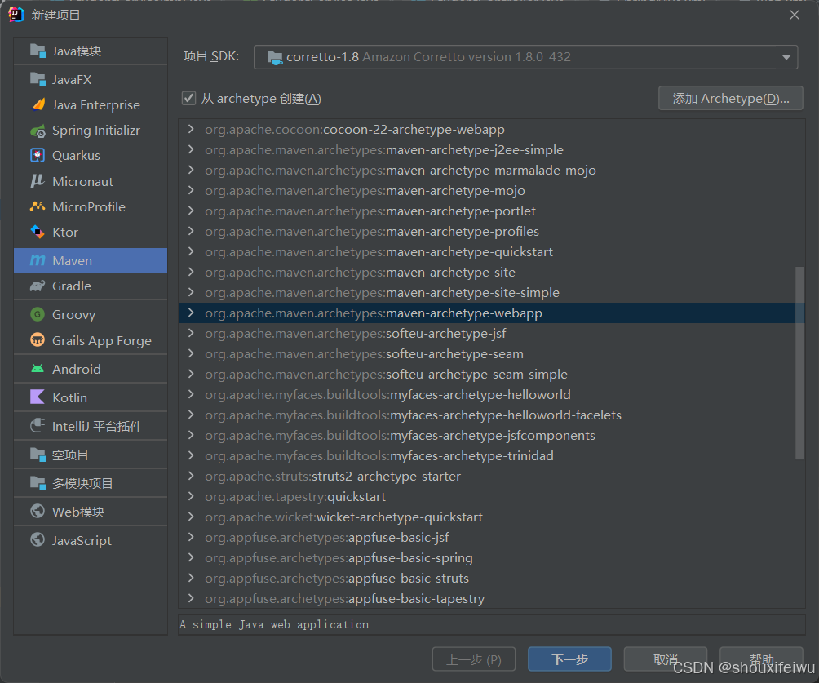Select maven-archetype-profiles row text

click(371, 232)
